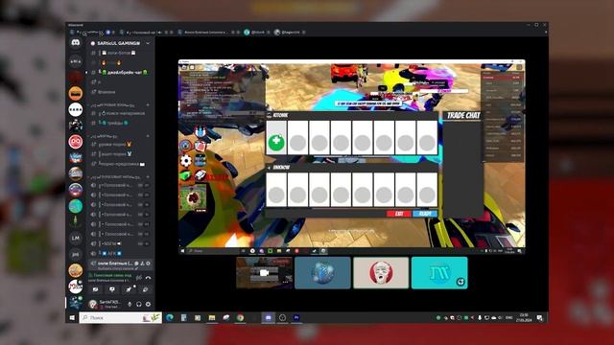This screenshot has width=614, height=345.
Task: Open the джейлбрейк-чат text channel
Action: click(x=120, y=73)
